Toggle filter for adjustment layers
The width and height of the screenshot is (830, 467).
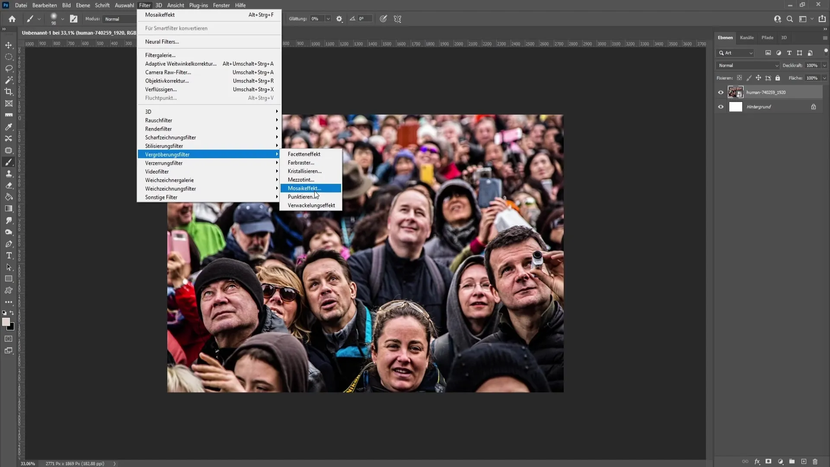click(779, 53)
